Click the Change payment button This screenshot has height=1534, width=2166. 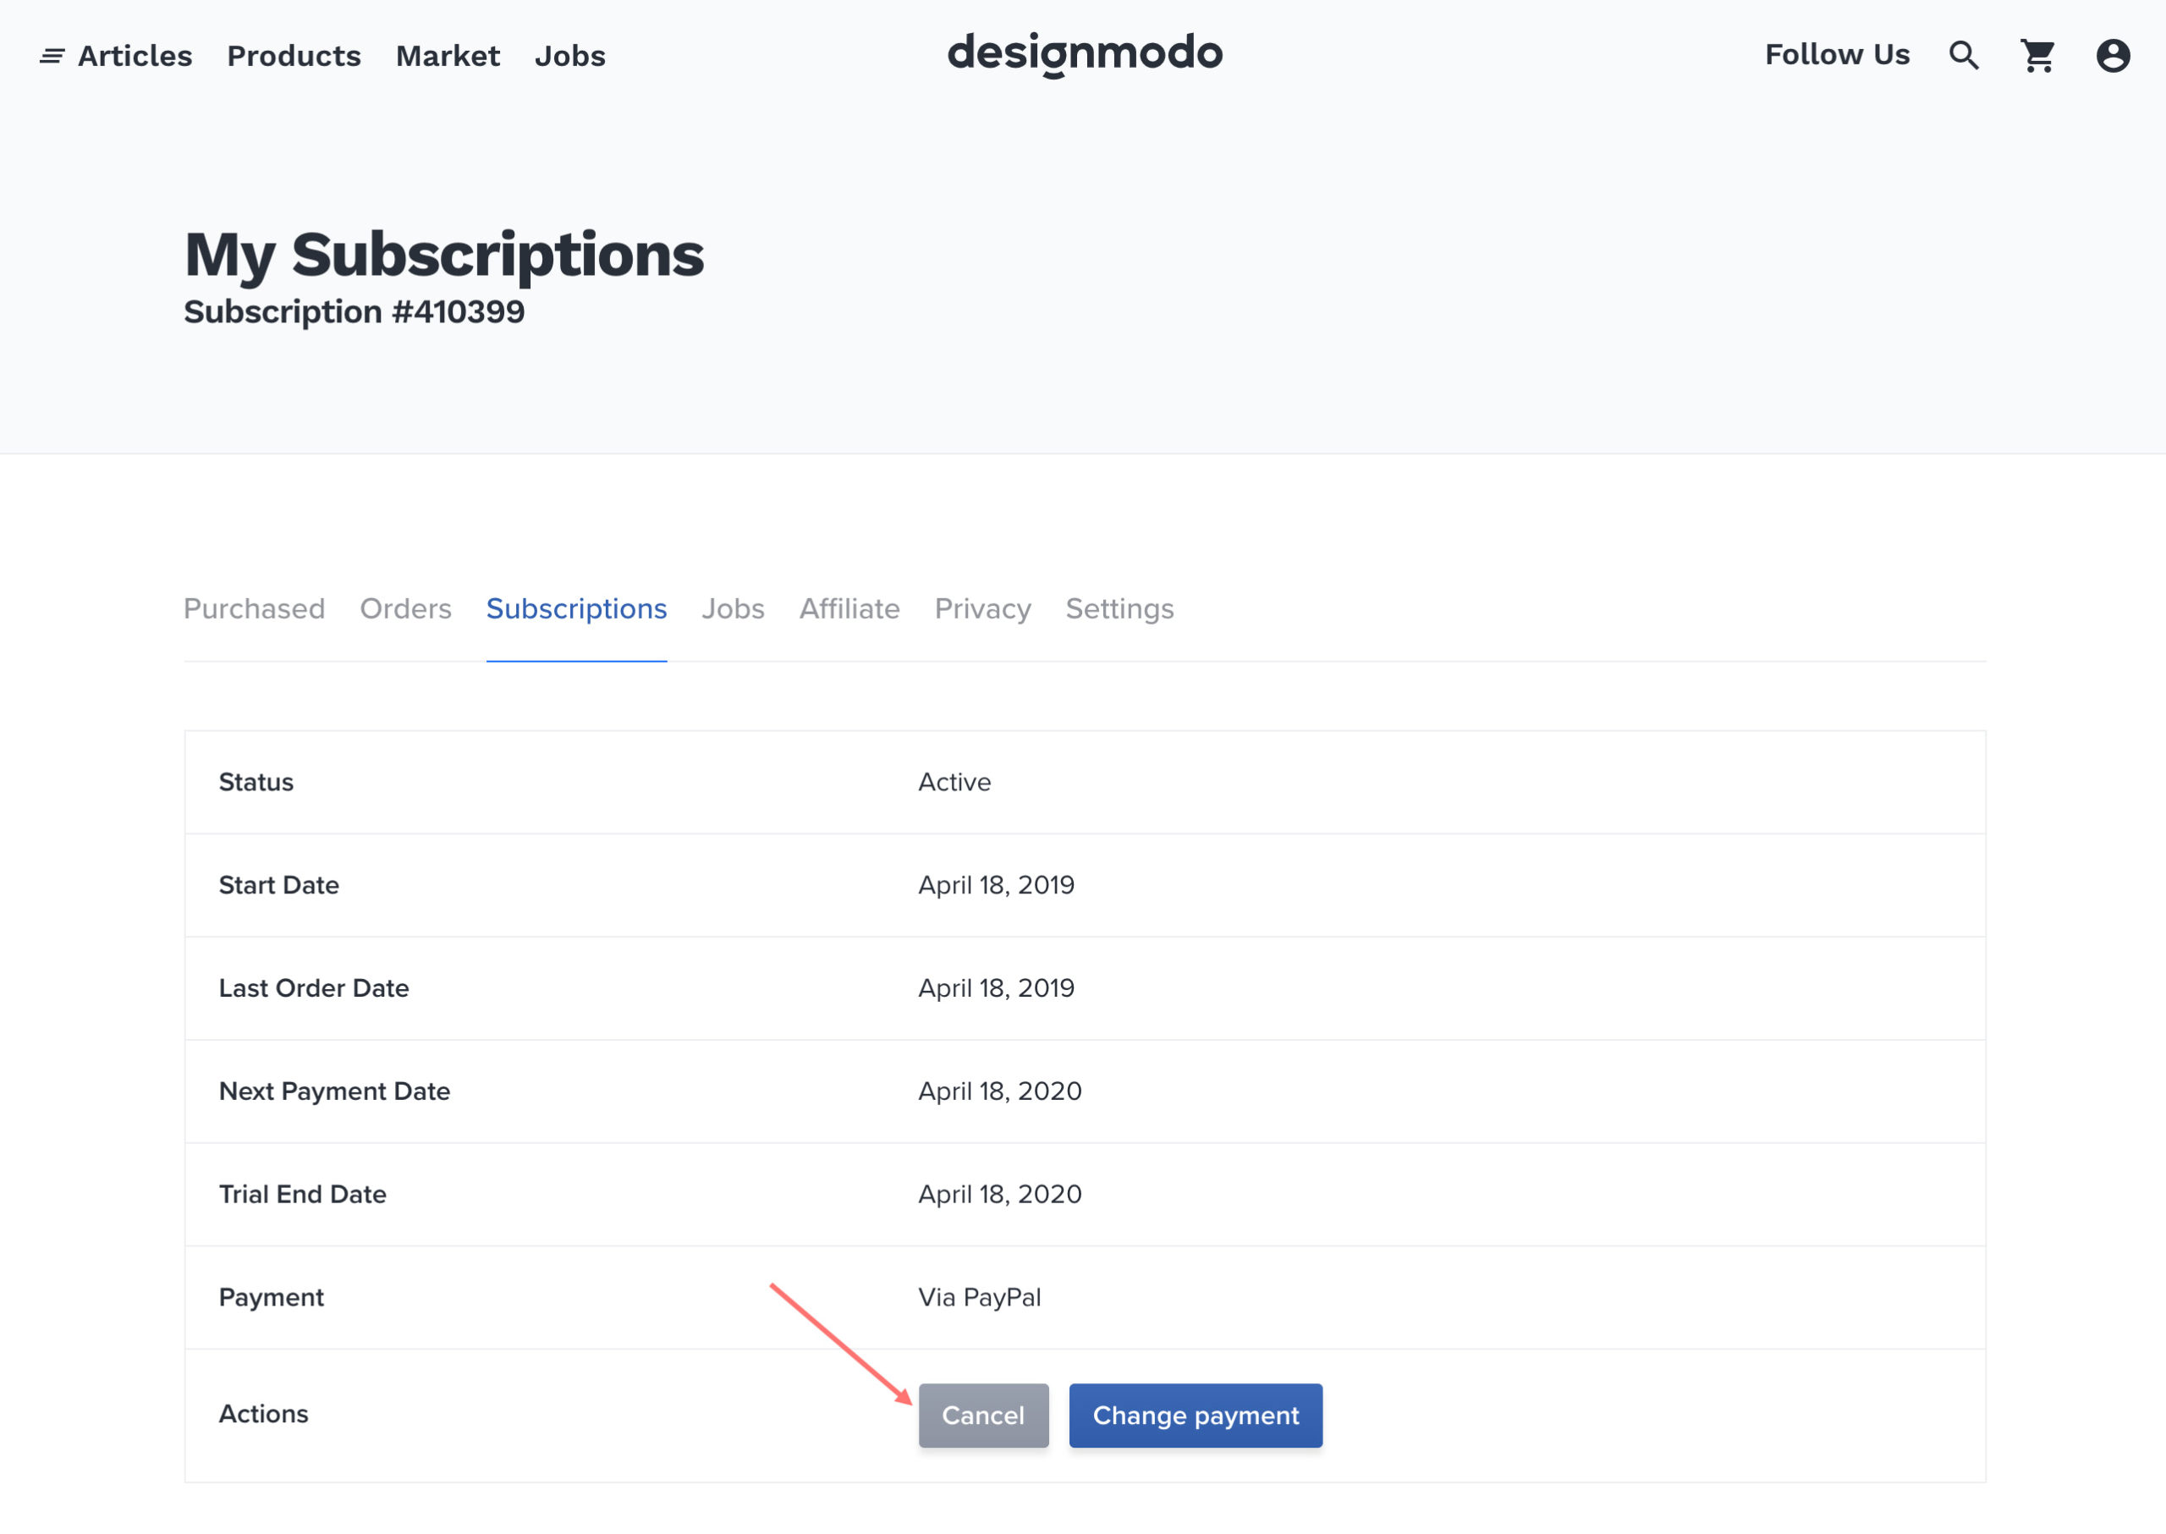pos(1195,1414)
